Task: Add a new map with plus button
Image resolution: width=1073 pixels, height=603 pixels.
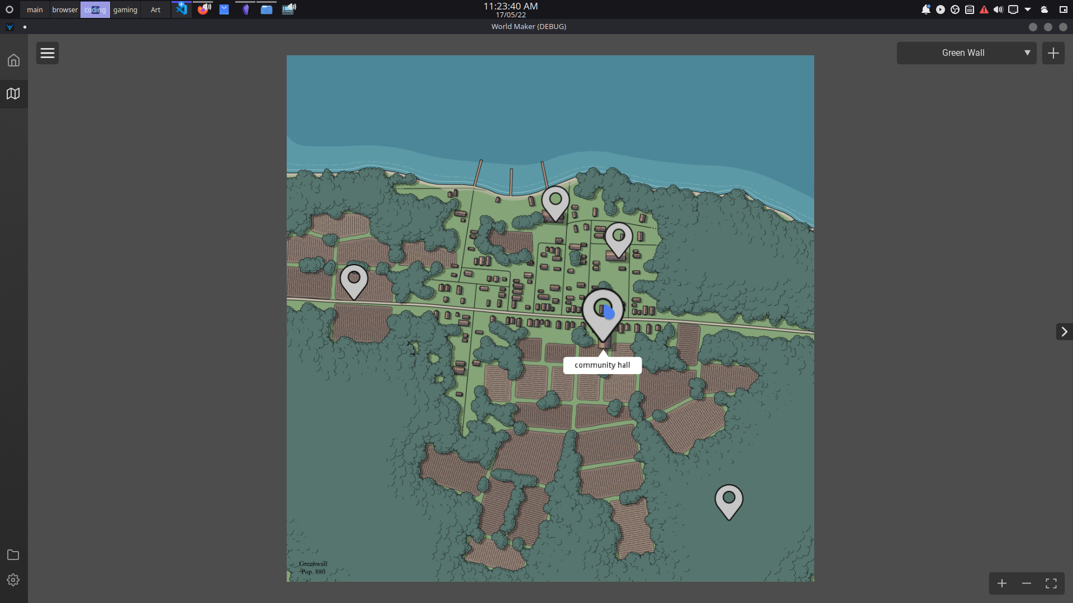Action: 1053,53
